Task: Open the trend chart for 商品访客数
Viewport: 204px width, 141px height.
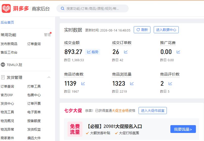Action: (x=83, y=83)
